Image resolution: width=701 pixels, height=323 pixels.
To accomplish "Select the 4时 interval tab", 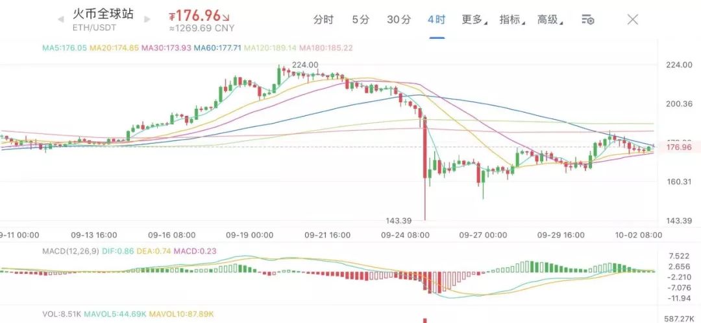I will pos(436,19).
